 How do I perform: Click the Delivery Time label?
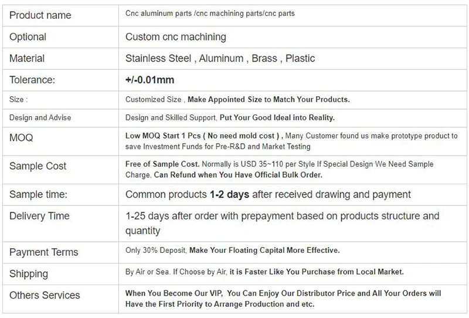(x=39, y=216)
